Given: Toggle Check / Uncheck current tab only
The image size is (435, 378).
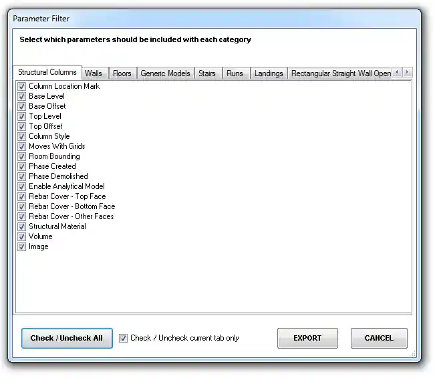Looking at the screenshot, I should tap(123, 338).
